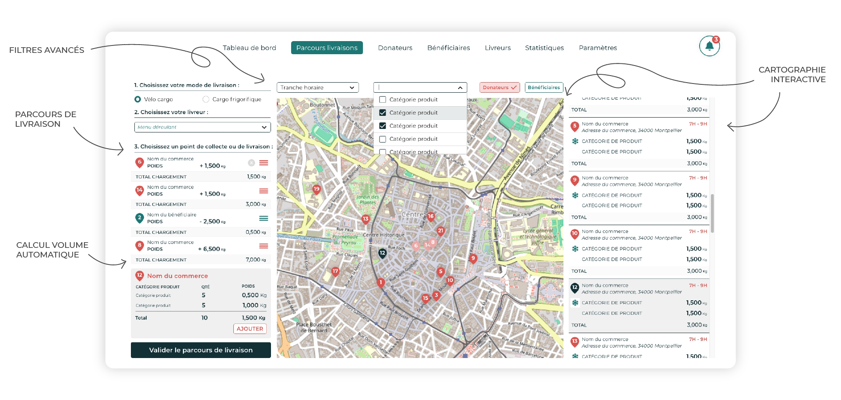Click map marker 19 near Boutonnet
Image resolution: width=841 pixels, height=400 pixels.
(316, 189)
